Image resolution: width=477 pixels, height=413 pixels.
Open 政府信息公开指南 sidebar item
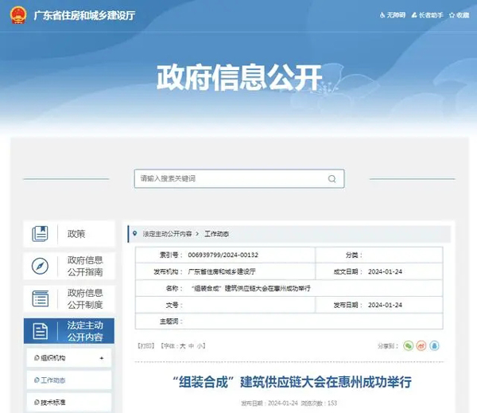(69, 266)
